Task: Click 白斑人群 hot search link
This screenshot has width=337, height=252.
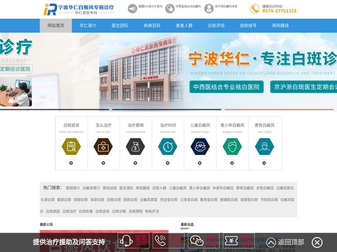Action: (x=159, y=188)
